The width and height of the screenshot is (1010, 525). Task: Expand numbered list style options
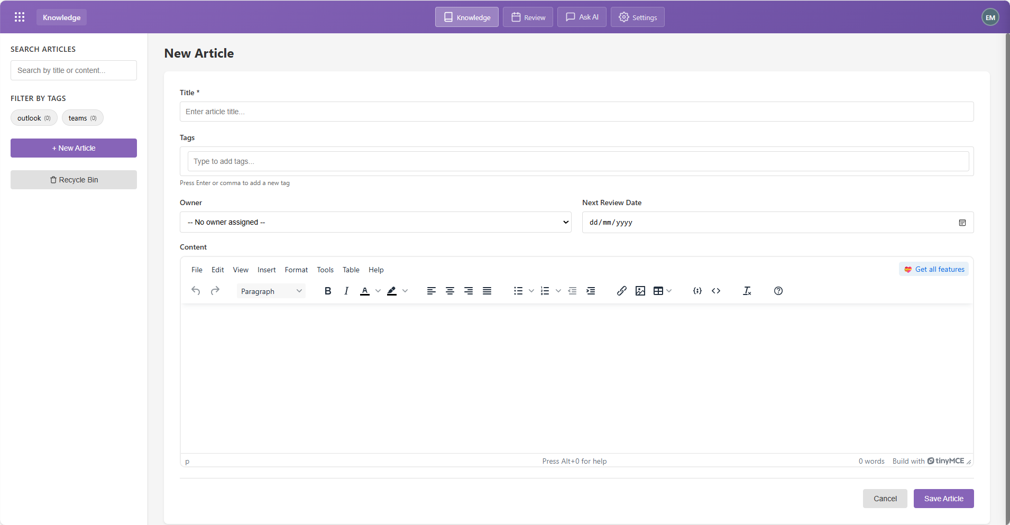(558, 291)
